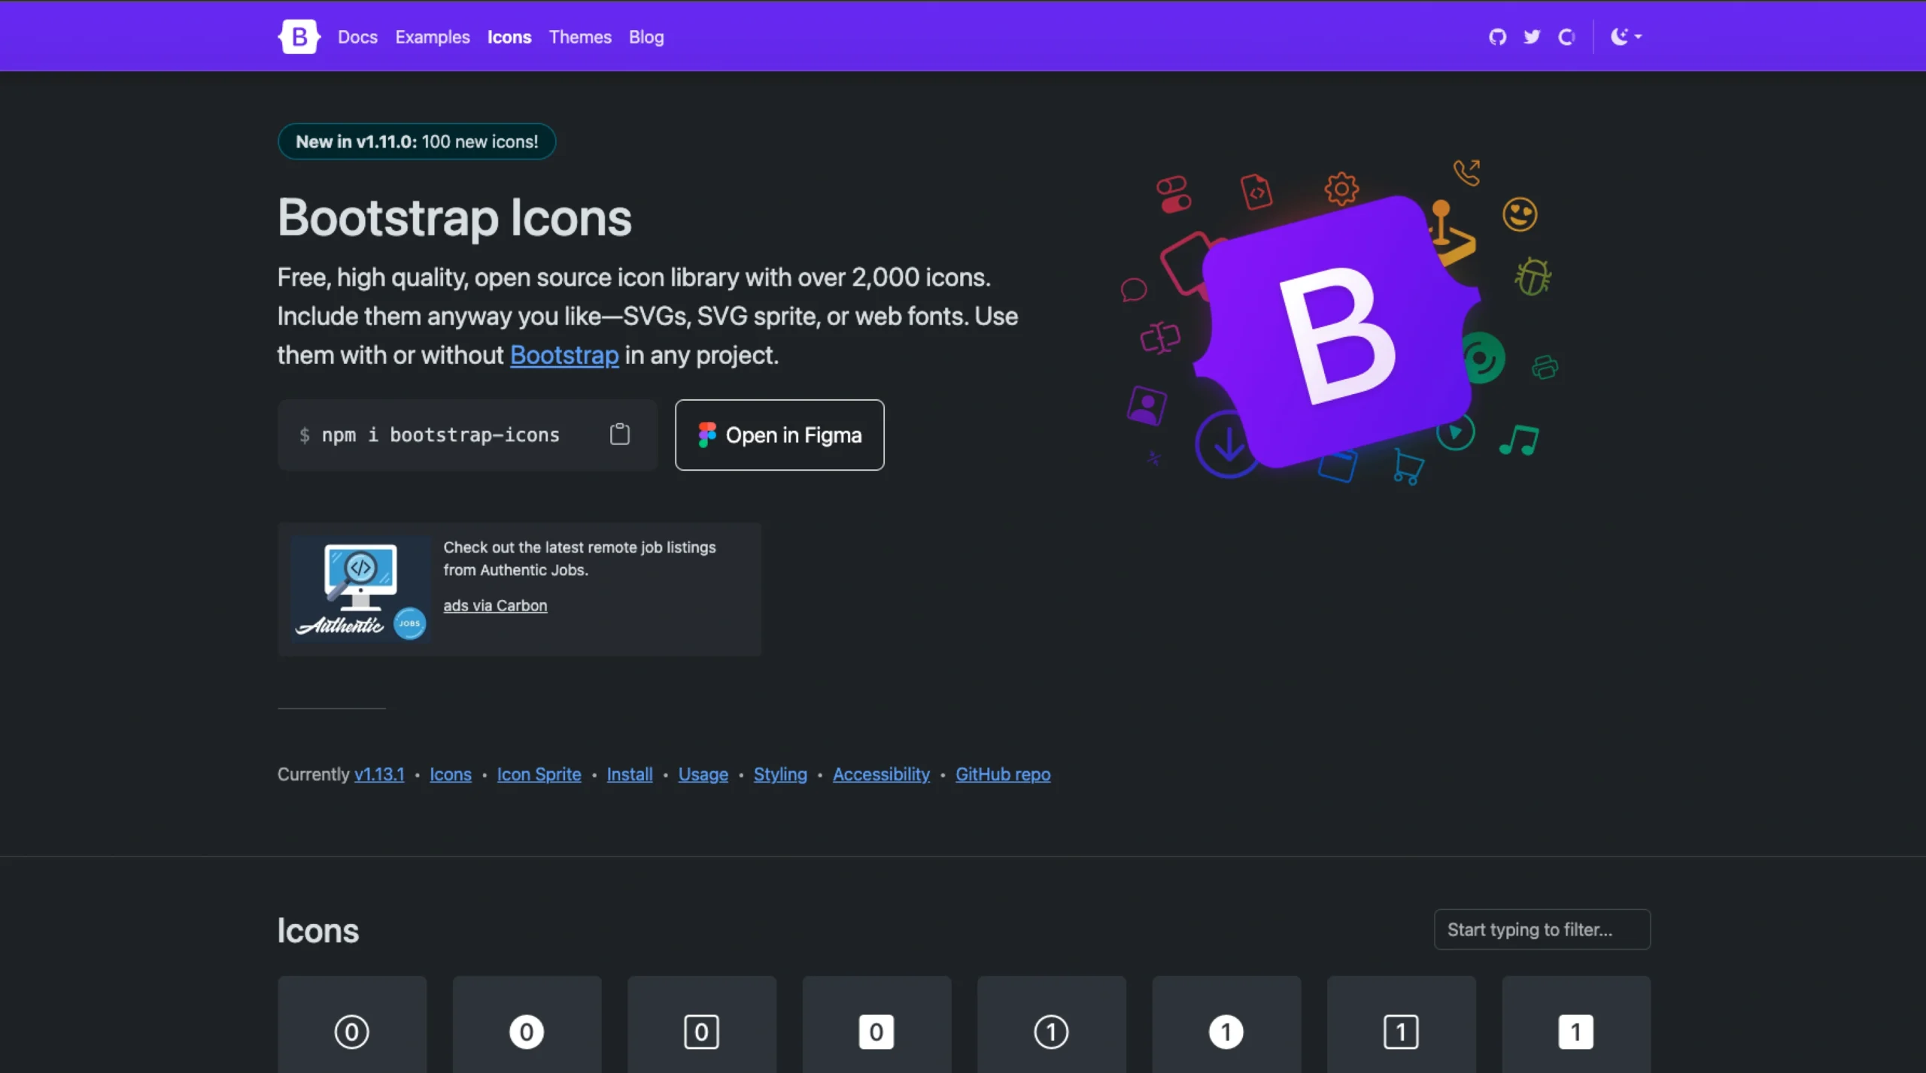Click the New in v1.11.0 badge
Viewport: 1926px width, 1073px height.
(x=417, y=141)
